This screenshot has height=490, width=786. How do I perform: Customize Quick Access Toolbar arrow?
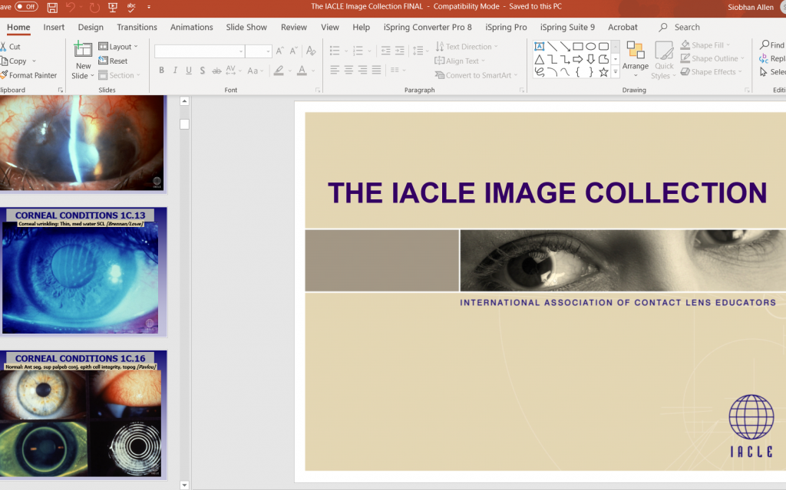(149, 7)
